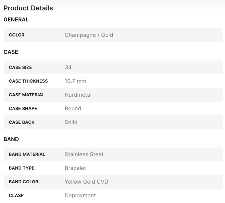Click the Yellow Gold CVD band color value
This screenshot has width=225, height=203.
[86, 182]
